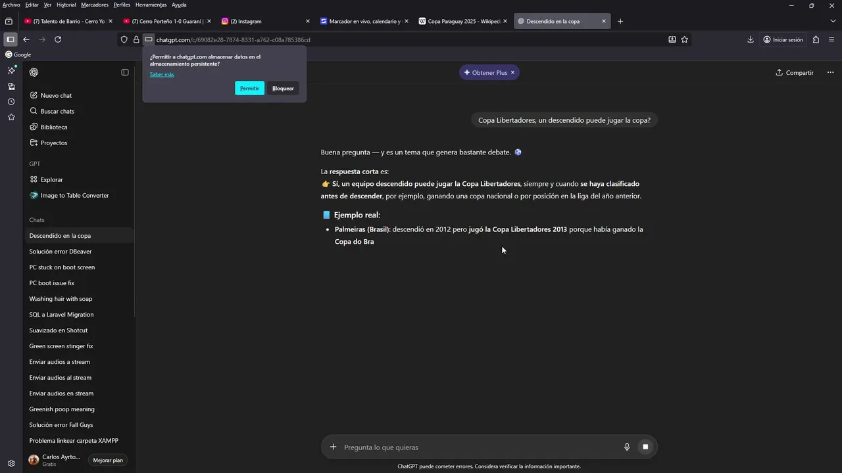Select the 'Enviar audios en stream' chat
Viewport: 842px width, 473px height.
(x=79, y=394)
